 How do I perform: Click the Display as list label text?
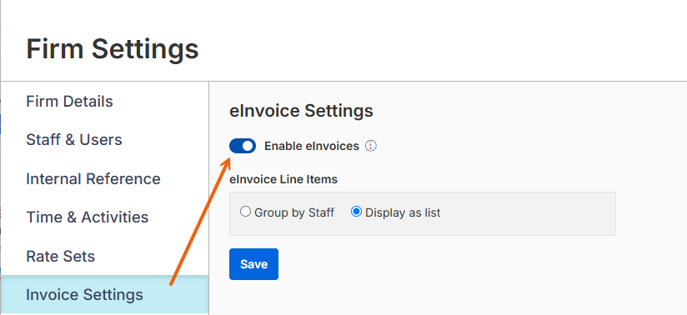click(403, 213)
